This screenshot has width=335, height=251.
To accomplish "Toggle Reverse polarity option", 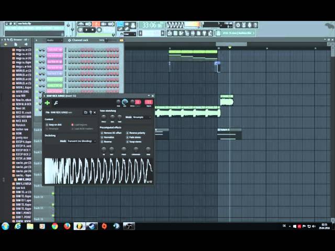I will coord(136,133).
